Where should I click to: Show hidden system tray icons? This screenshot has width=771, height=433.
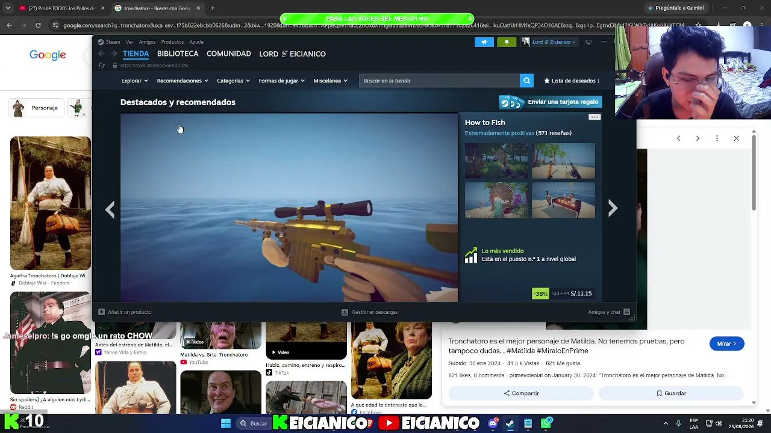tap(665, 423)
